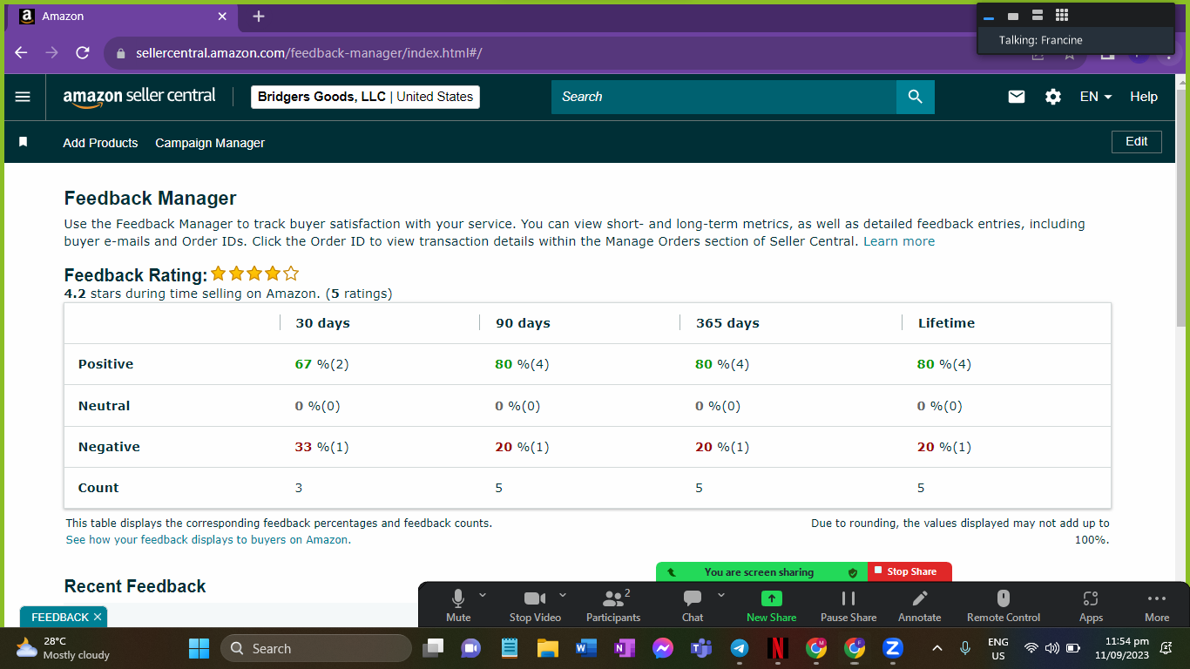Open the Bridgers Goods, LLC account switcher
Screen dimensions: 1190x669
pyautogui.click(x=365, y=97)
